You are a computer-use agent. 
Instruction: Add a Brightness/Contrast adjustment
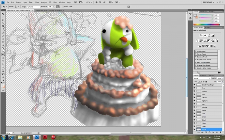[x=201, y=35]
